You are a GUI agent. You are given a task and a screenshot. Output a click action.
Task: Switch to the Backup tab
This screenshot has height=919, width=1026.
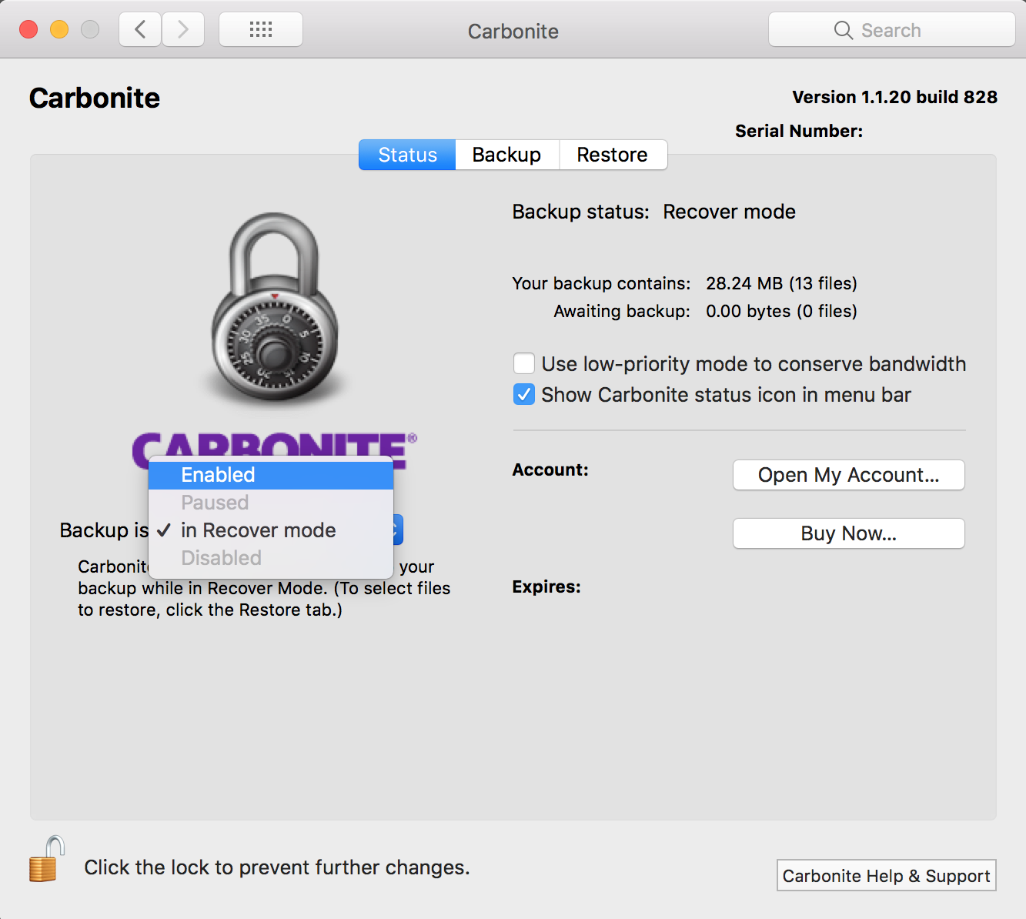click(x=506, y=155)
